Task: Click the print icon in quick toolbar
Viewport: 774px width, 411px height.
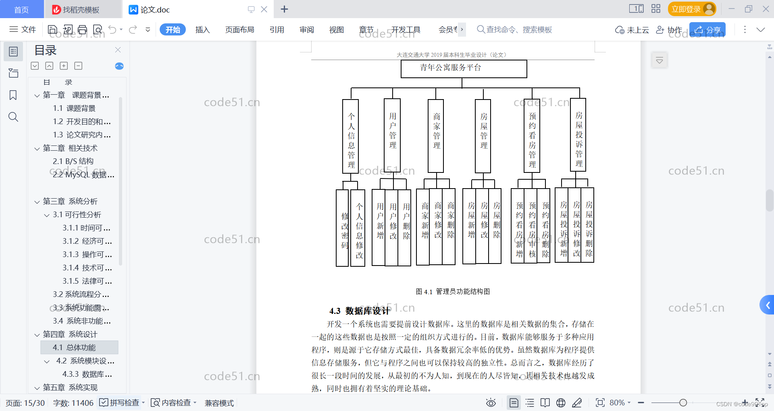Action: pos(82,29)
